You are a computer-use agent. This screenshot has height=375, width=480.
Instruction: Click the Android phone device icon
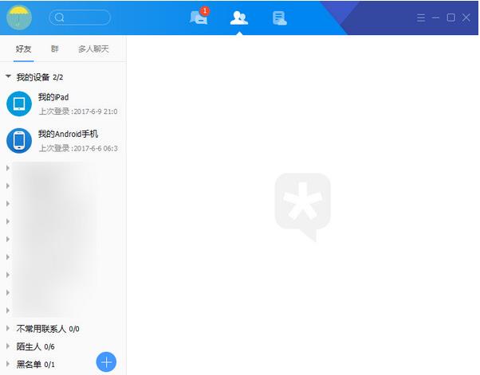pos(19,141)
